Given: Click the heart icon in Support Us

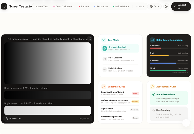Looking at the screenshot, I should (x=175, y=6).
